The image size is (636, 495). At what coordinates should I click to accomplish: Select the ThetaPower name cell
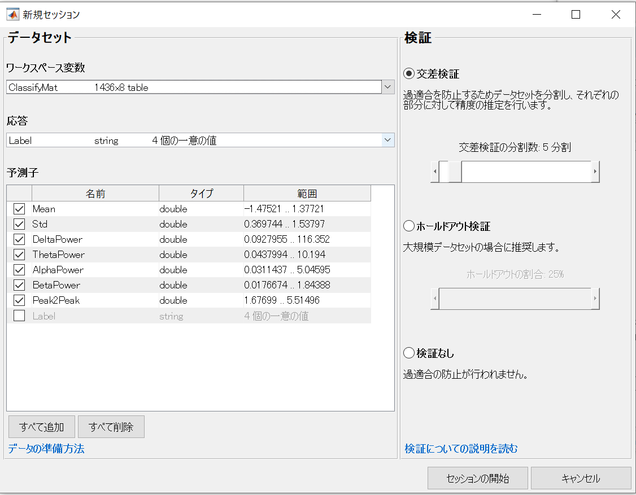coord(95,255)
